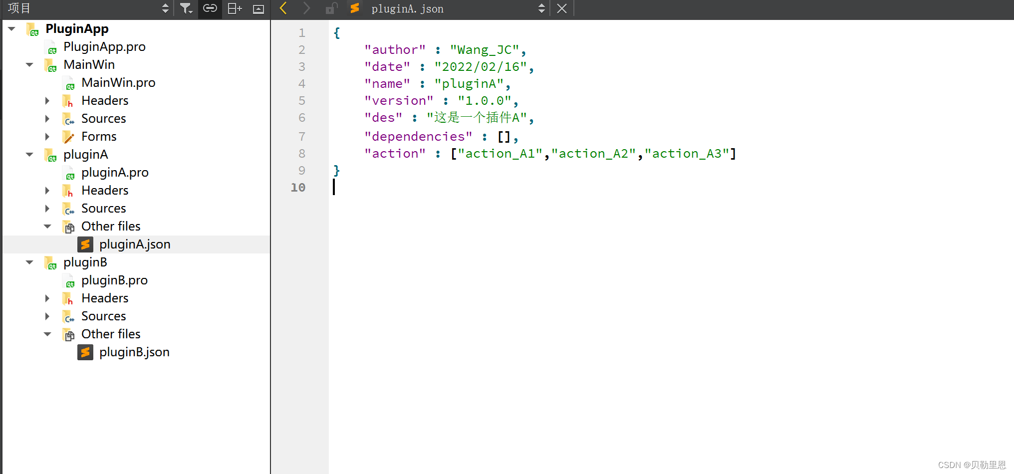The width and height of the screenshot is (1014, 474).
Task: Collapse the pluginA subproject
Action: (x=30, y=155)
